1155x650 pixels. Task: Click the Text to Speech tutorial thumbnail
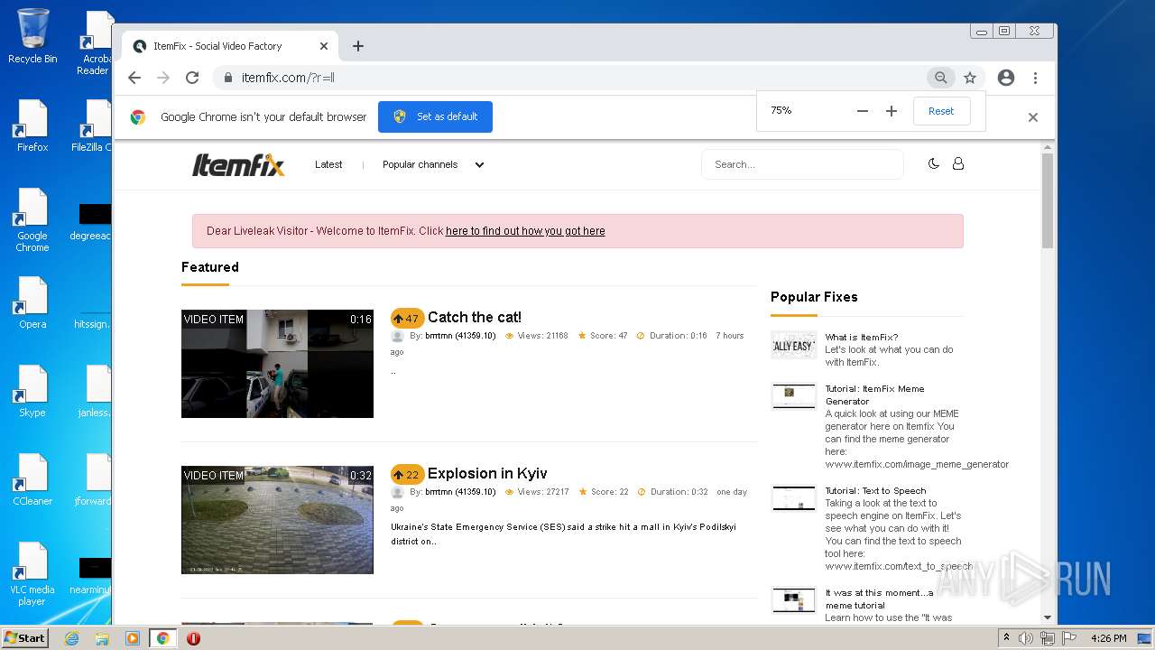pyautogui.click(x=793, y=498)
